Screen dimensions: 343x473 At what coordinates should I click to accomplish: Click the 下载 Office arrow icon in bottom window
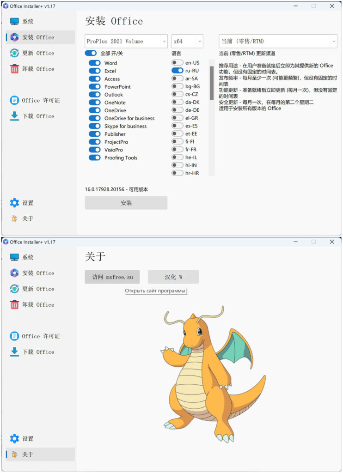tap(14, 352)
